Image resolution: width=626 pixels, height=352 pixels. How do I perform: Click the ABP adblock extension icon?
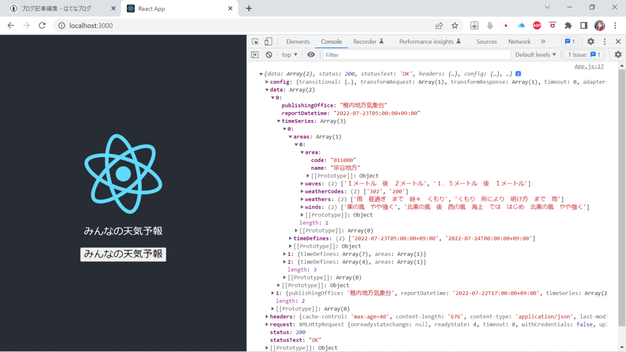coord(537,26)
